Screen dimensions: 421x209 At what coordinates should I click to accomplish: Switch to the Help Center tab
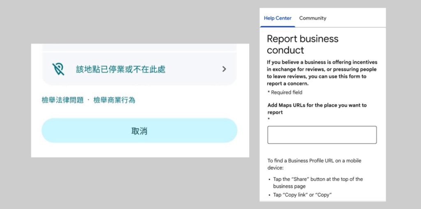pos(278,18)
